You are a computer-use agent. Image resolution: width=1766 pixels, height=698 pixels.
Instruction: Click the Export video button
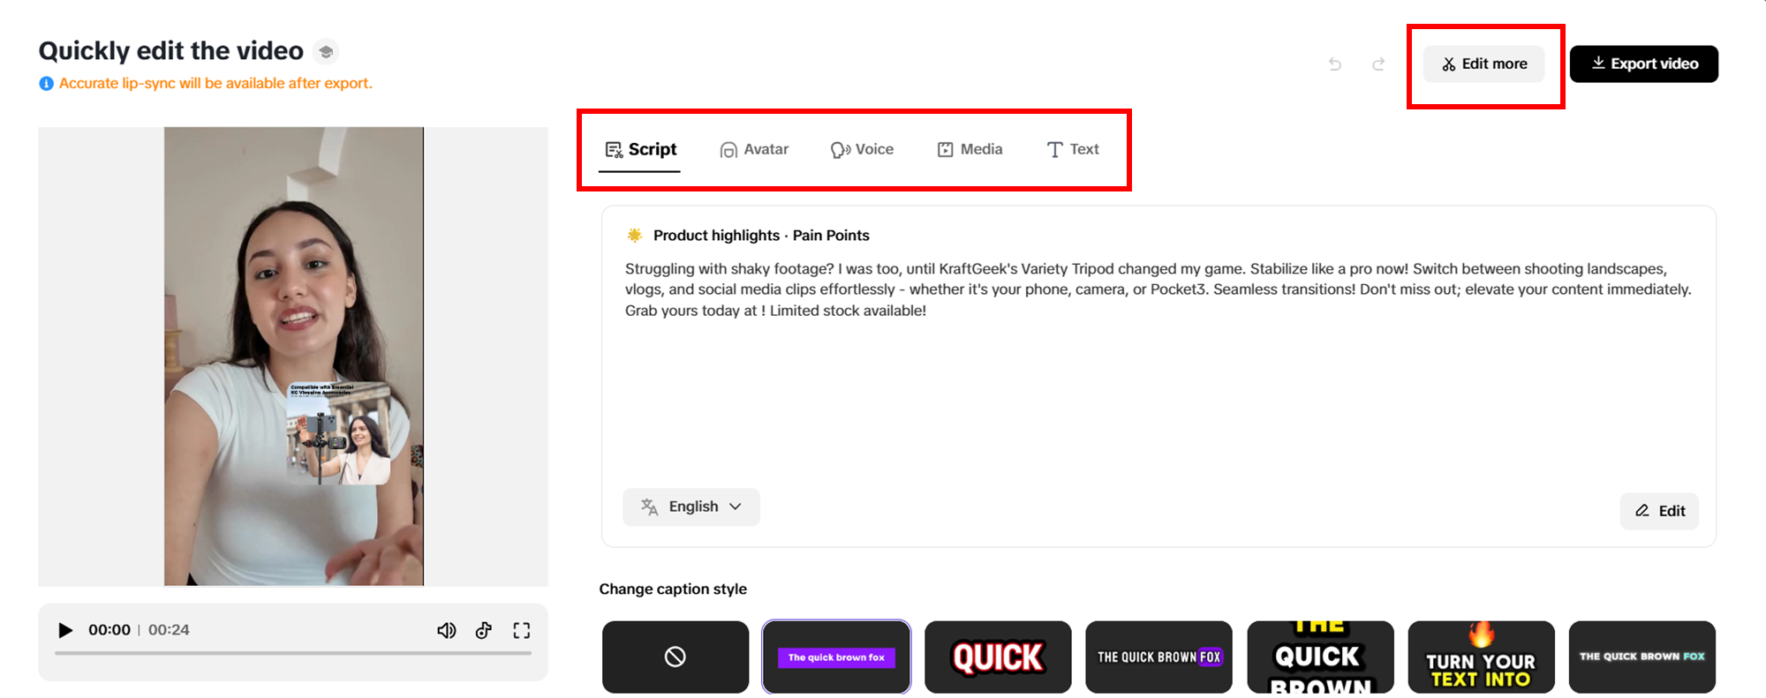tap(1644, 64)
